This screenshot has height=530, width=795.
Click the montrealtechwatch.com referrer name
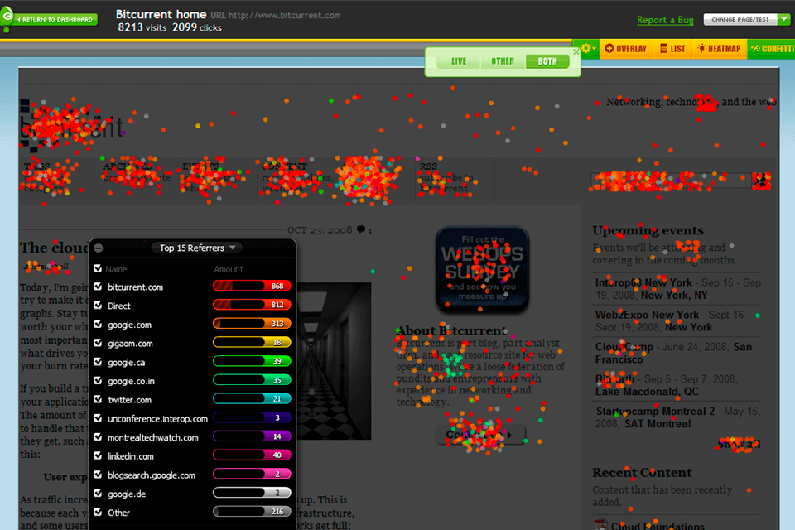pyautogui.click(x=152, y=437)
